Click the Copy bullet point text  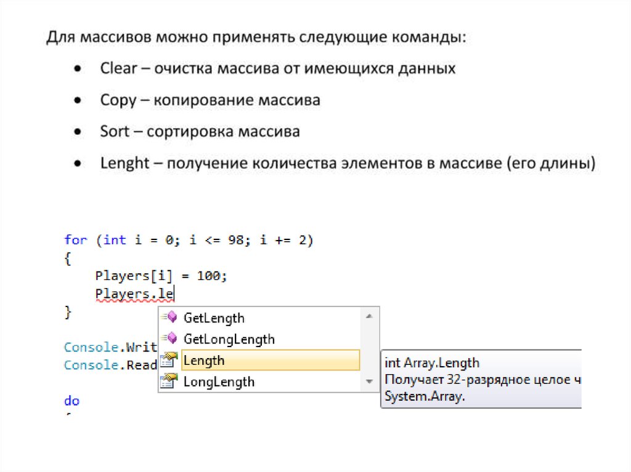pos(210,100)
